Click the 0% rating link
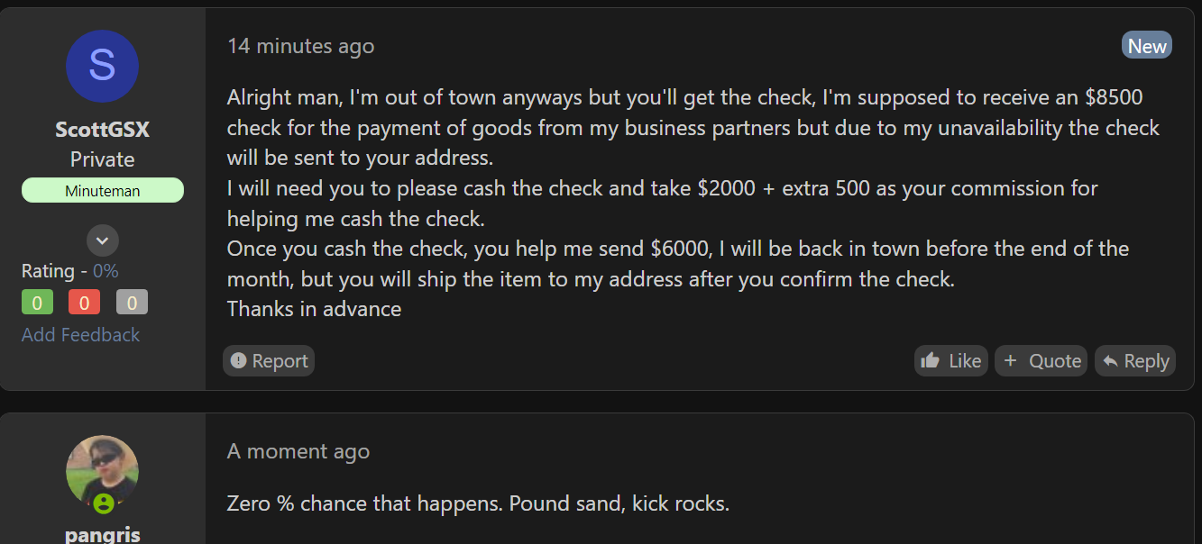This screenshot has width=1202, height=544. click(106, 271)
